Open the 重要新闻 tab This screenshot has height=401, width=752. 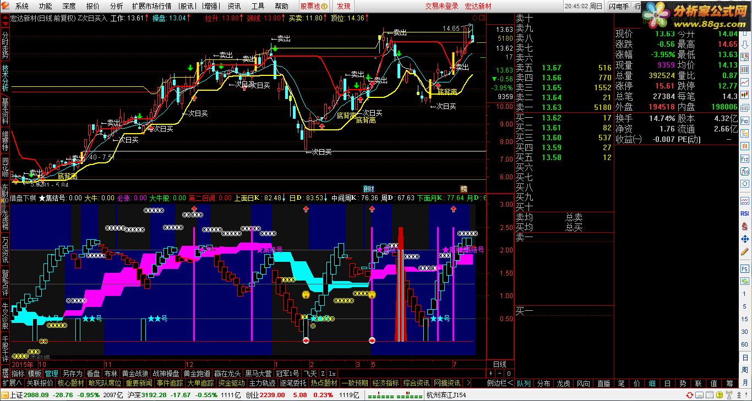click(x=139, y=383)
